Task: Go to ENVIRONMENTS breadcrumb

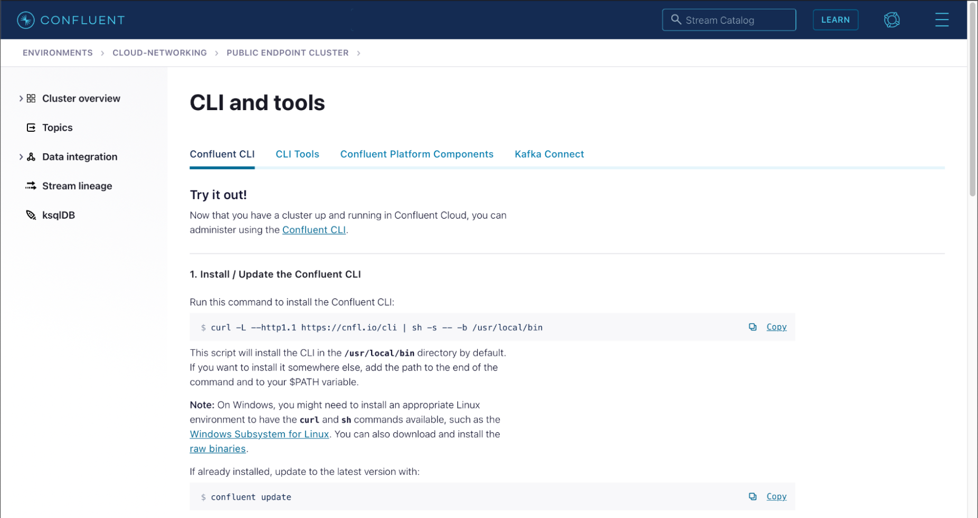Action: click(x=58, y=53)
